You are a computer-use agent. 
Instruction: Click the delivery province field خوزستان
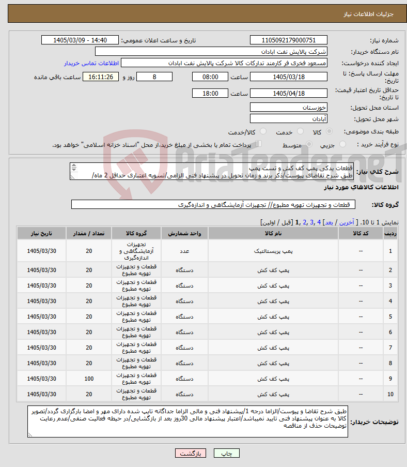click(x=289, y=107)
